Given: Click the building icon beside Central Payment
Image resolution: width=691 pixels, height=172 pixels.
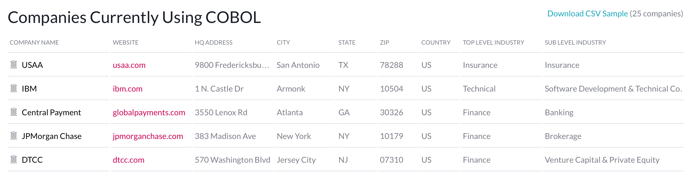Looking at the screenshot, I should coord(14,112).
